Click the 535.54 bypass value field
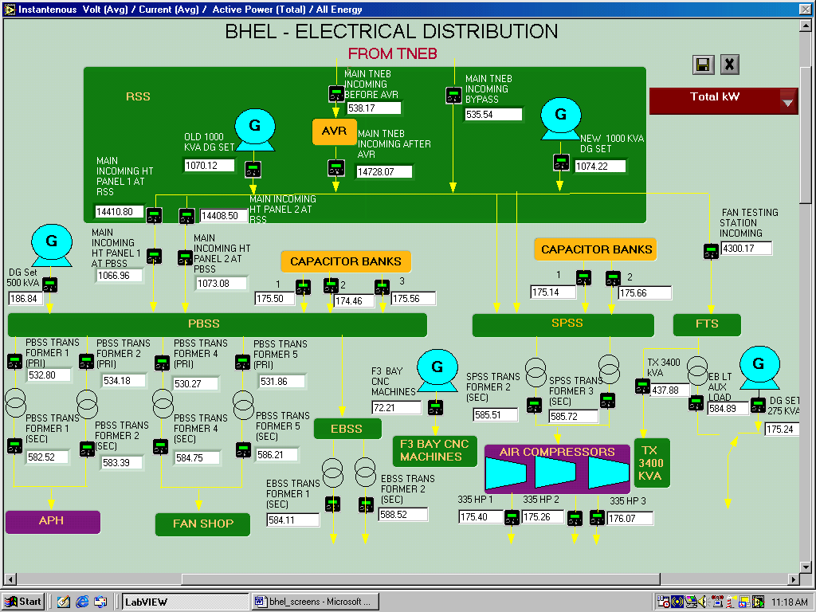This screenshot has width=816, height=612. click(x=492, y=115)
